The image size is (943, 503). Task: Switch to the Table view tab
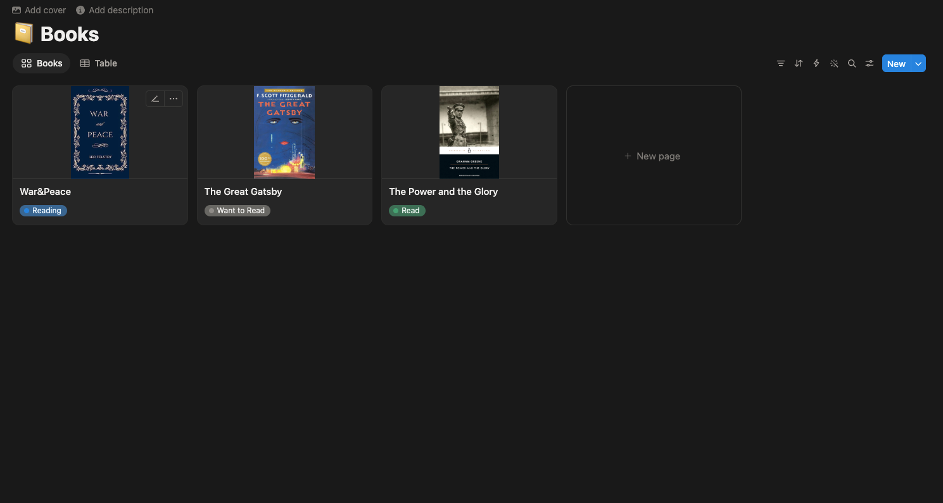pyautogui.click(x=98, y=63)
